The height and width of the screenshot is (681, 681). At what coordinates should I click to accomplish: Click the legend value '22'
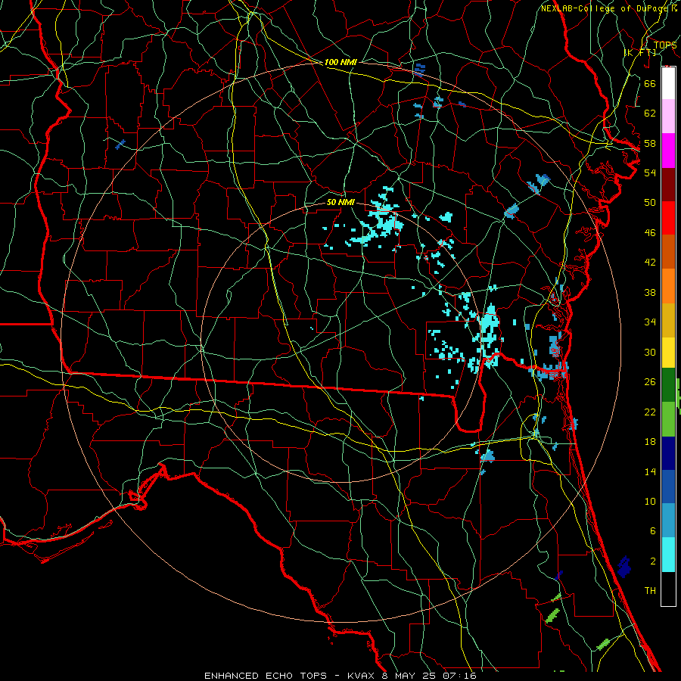point(650,412)
